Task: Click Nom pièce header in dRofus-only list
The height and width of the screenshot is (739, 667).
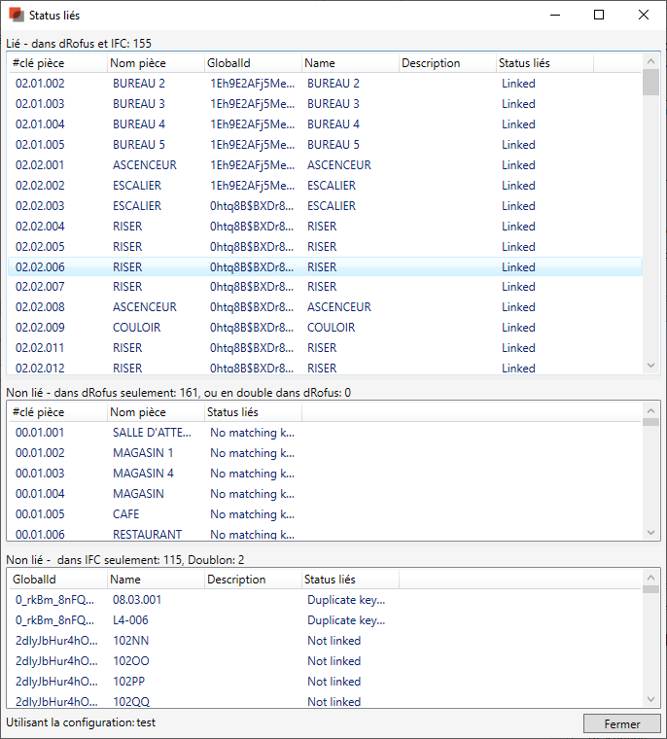Action: click(x=156, y=412)
